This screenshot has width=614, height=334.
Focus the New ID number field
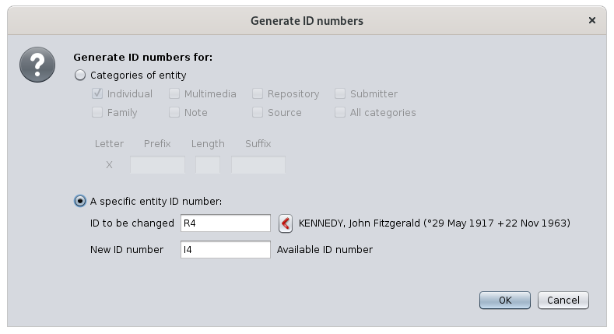226,249
